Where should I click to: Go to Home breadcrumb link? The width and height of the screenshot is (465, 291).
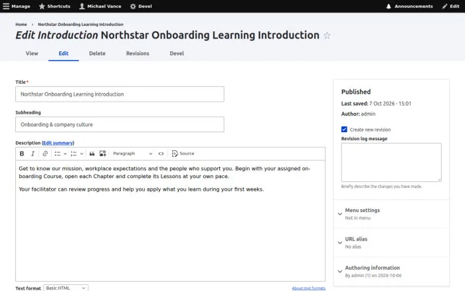coord(21,25)
